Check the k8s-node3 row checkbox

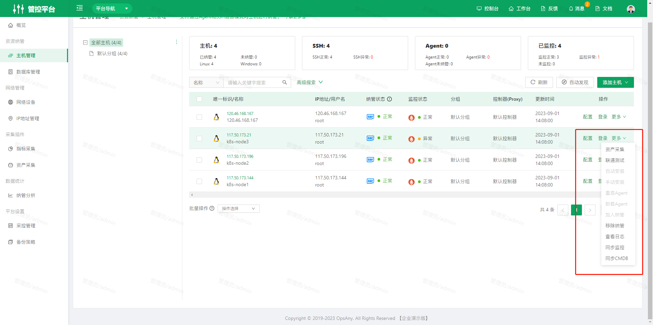(x=199, y=139)
